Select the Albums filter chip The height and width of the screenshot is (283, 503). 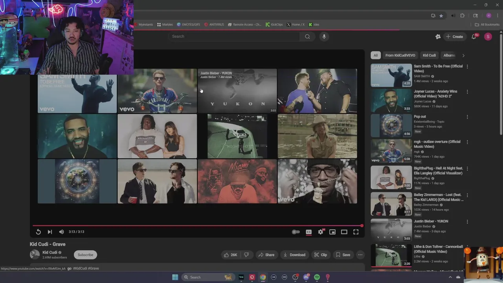click(449, 55)
